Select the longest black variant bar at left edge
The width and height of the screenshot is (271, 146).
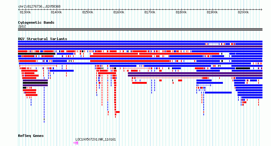[37, 54]
